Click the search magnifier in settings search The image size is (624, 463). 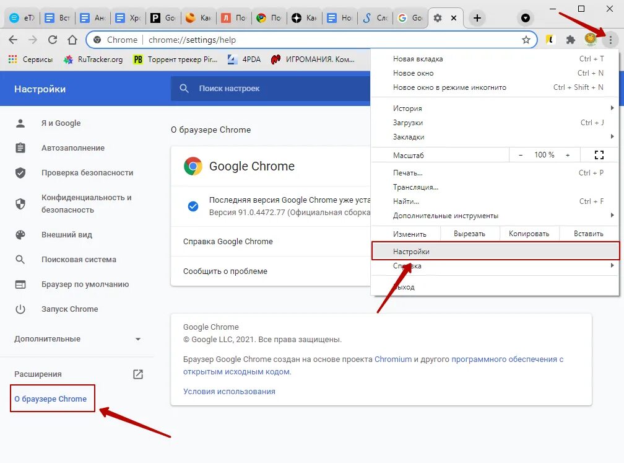click(184, 89)
